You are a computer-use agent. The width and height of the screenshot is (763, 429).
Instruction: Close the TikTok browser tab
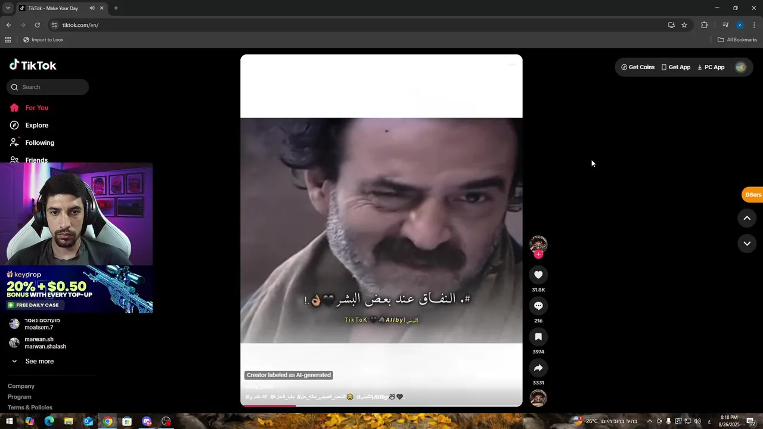tap(102, 8)
